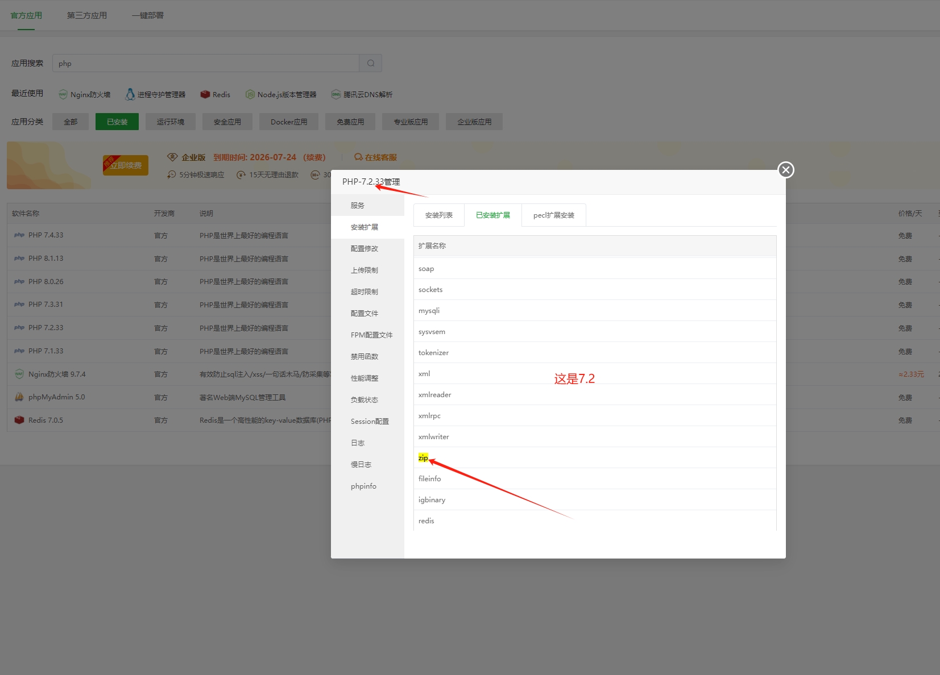The height and width of the screenshot is (675, 940).
Task: Click the search magnifier icon
Action: pyautogui.click(x=370, y=63)
